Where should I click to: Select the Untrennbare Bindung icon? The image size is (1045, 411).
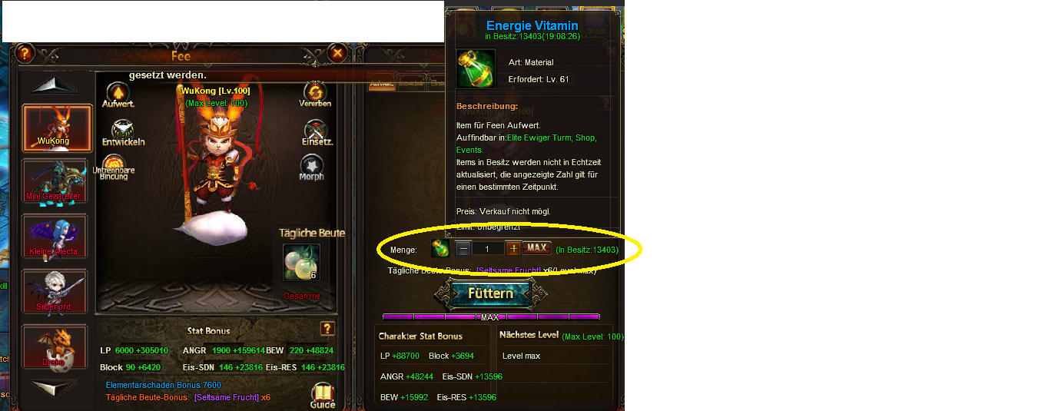coord(114,163)
